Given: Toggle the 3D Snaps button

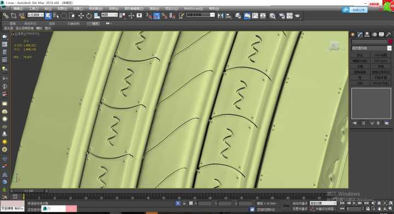Looking at the screenshot, I should coord(148,16).
